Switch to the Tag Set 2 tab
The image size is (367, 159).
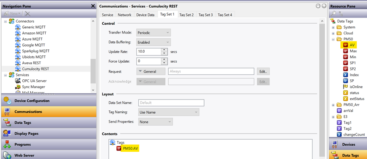point(187,15)
